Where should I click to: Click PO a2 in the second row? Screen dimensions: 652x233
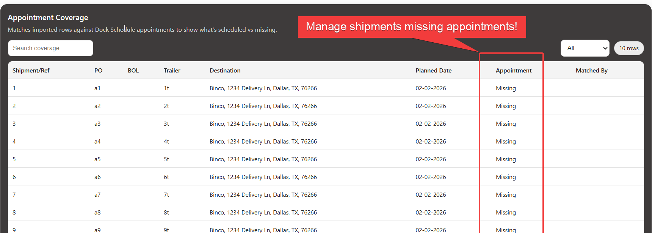97,106
